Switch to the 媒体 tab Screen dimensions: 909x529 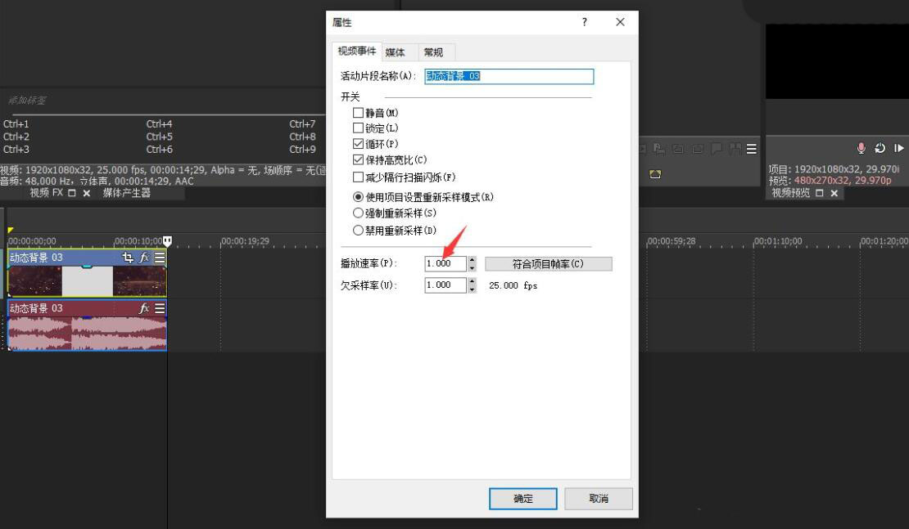[x=395, y=52]
